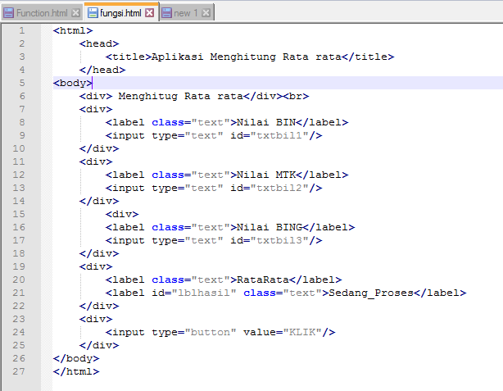
Task: Click the disk icon on new 1 tab
Action: [167, 12]
